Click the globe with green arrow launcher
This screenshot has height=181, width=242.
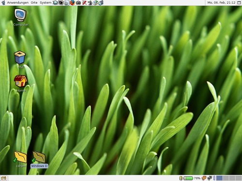(x=95, y=2)
